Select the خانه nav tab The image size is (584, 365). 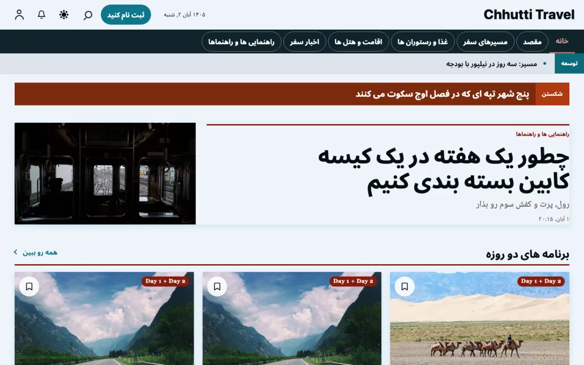coord(562,41)
